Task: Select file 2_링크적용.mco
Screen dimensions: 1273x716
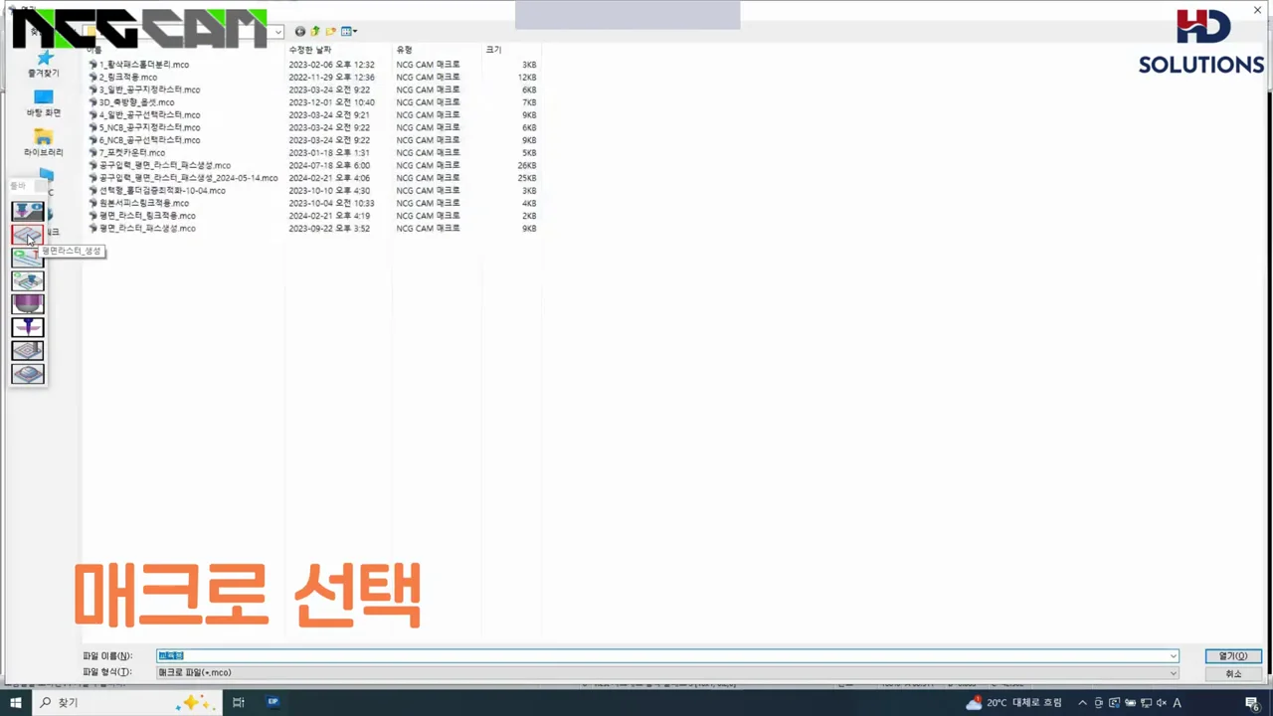Action: pyautogui.click(x=122, y=77)
